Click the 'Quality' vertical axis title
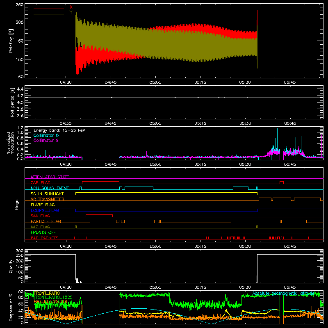328x328 pixels. (11, 266)
